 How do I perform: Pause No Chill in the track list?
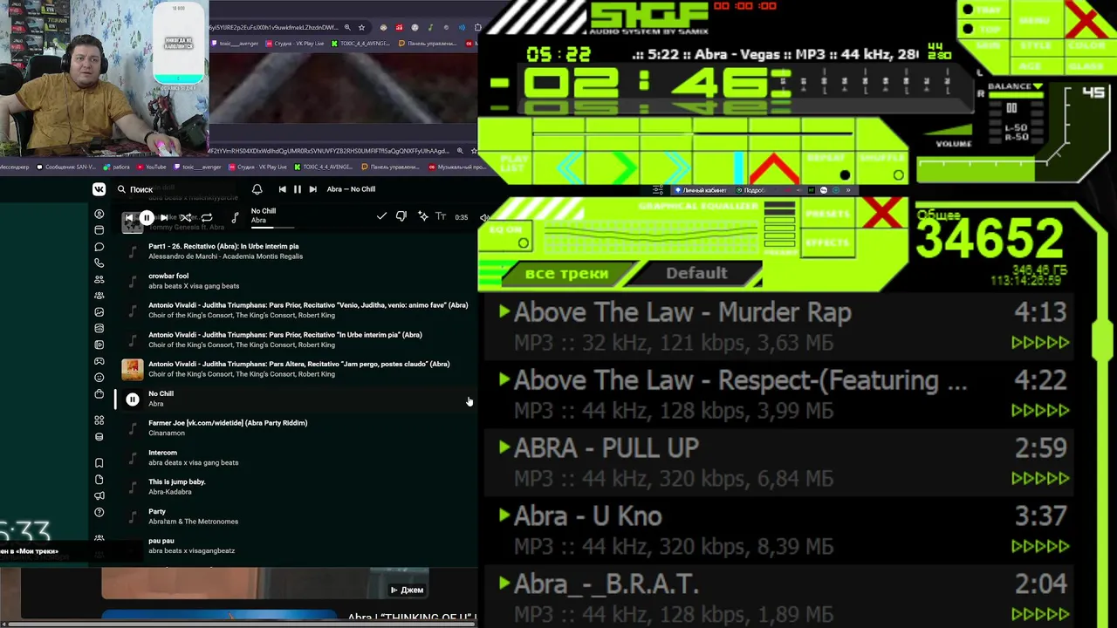pos(133,399)
